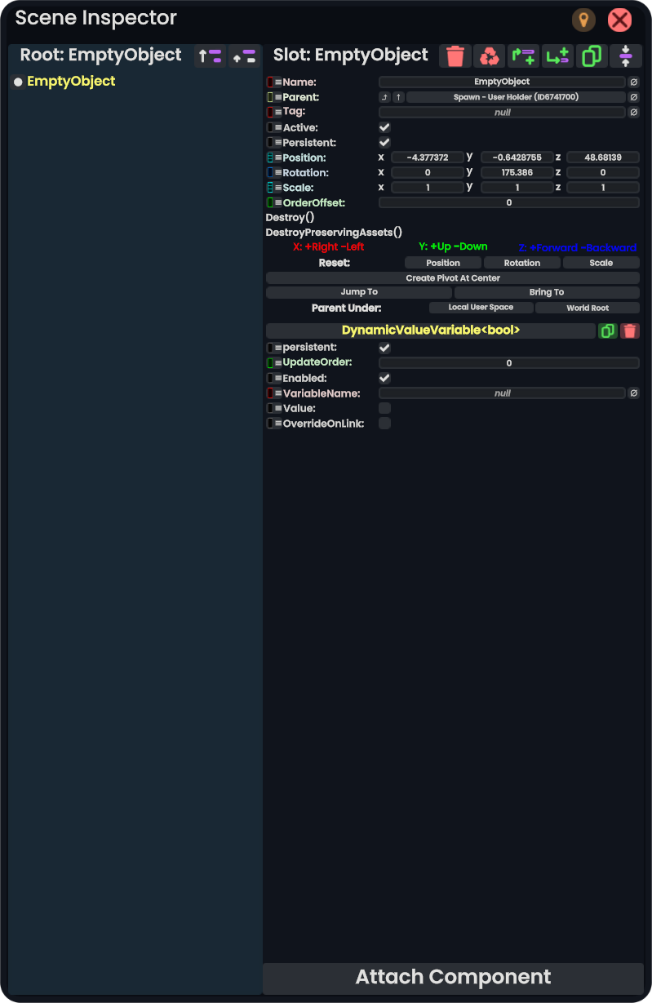Uncheck the Active checkbox
Viewport: 652px width, 1003px height.
coord(384,127)
